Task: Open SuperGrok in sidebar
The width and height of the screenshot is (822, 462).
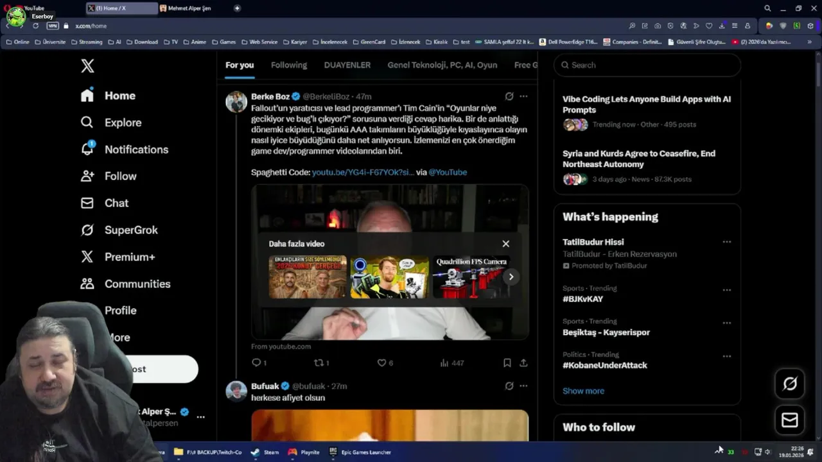Action: [x=119, y=230]
